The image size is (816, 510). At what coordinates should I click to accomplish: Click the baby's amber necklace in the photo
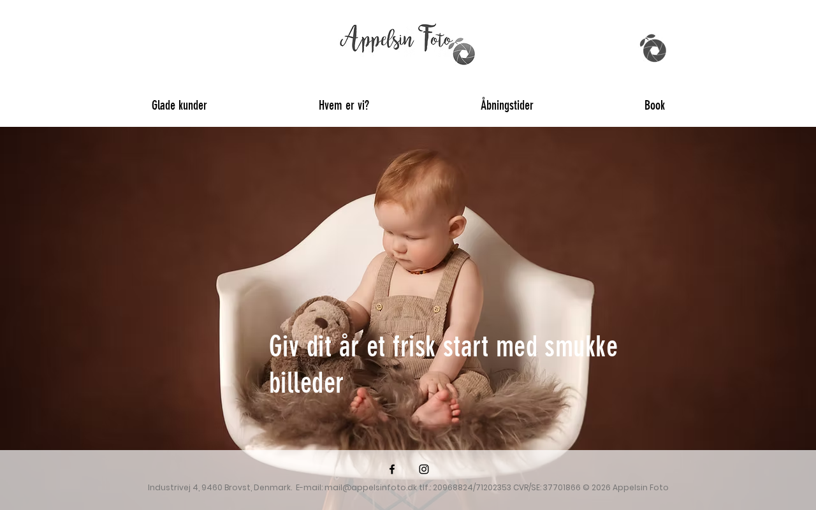point(432,265)
